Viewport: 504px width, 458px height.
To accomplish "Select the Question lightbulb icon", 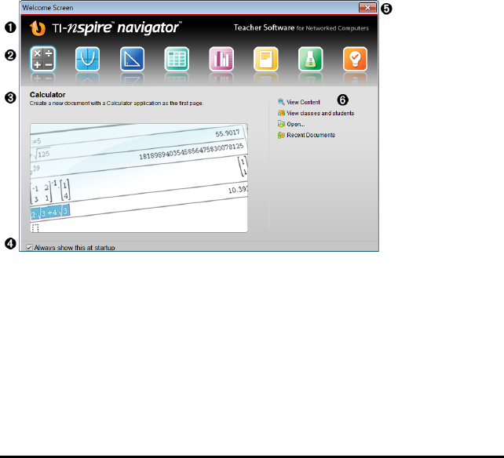I will pyautogui.click(x=355, y=59).
